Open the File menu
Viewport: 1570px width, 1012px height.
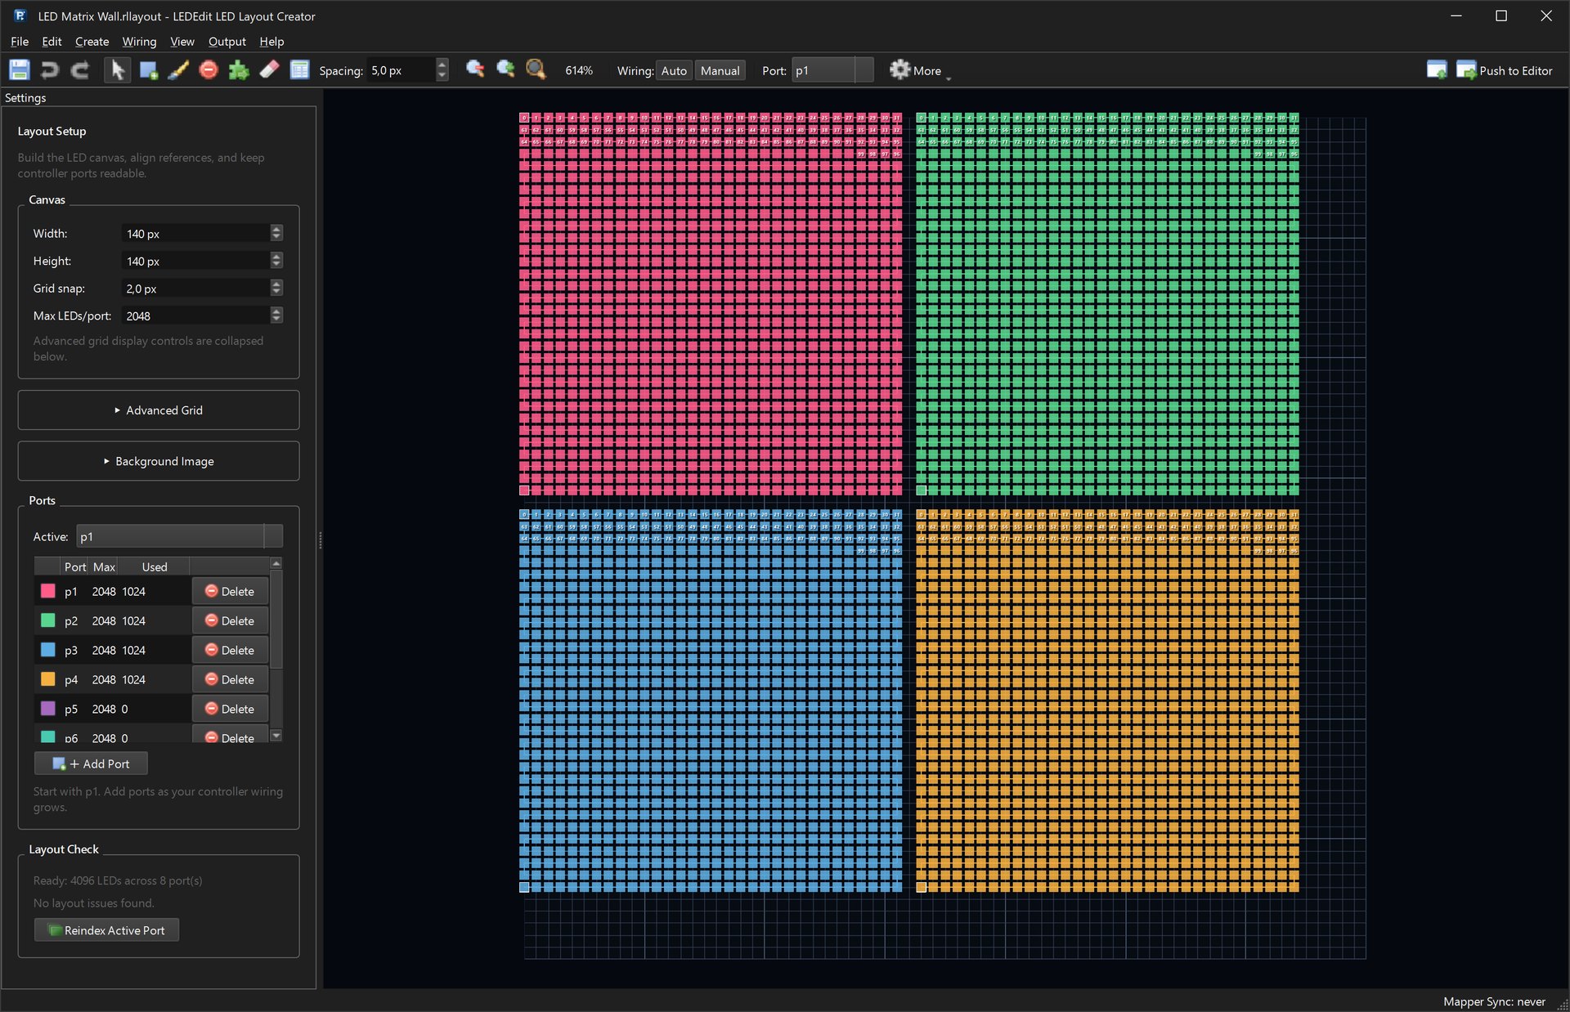[x=20, y=41]
